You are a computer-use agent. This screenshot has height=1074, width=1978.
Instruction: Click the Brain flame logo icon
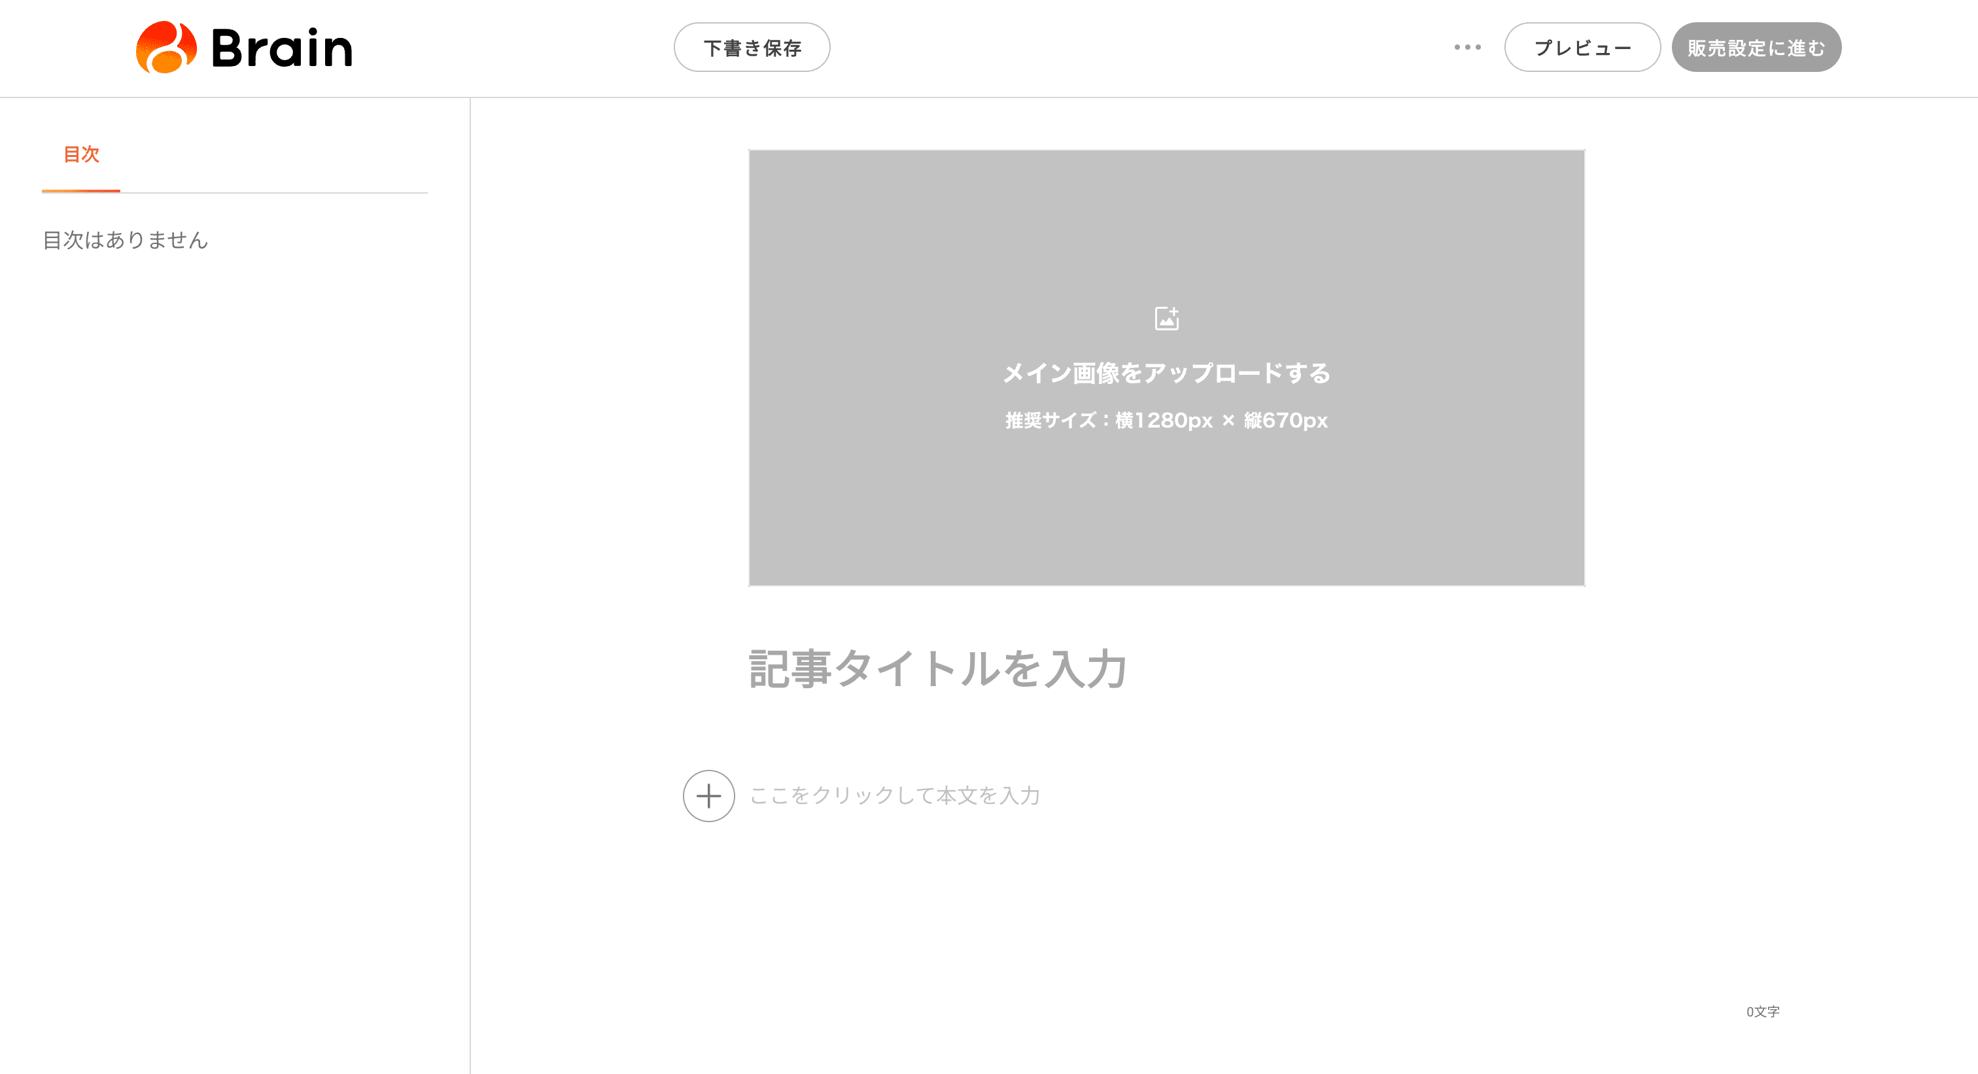point(166,48)
